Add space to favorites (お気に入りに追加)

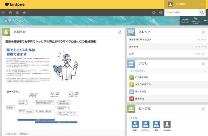click(195, 21)
